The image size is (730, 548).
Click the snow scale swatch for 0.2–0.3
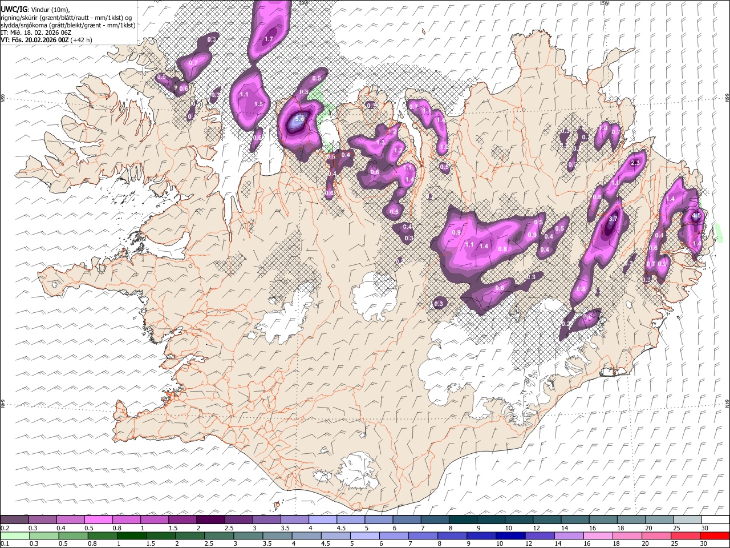[15, 519]
